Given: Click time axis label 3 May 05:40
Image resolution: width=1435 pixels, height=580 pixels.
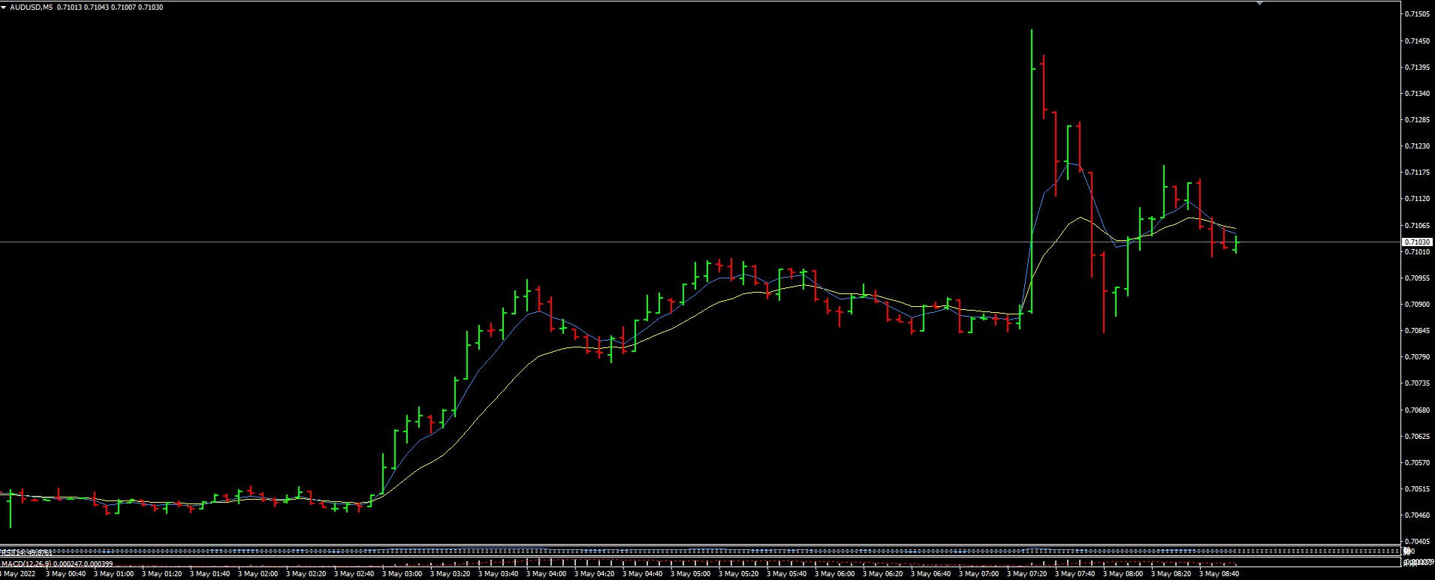Looking at the screenshot, I should [786, 574].
